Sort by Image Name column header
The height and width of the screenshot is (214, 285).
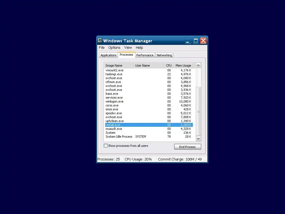tap(119, 65)
